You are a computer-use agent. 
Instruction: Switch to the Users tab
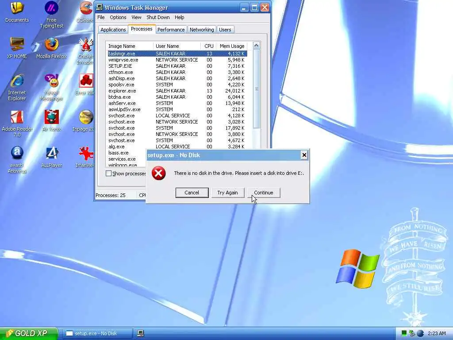pyautogui.click(x=225, y=30)
